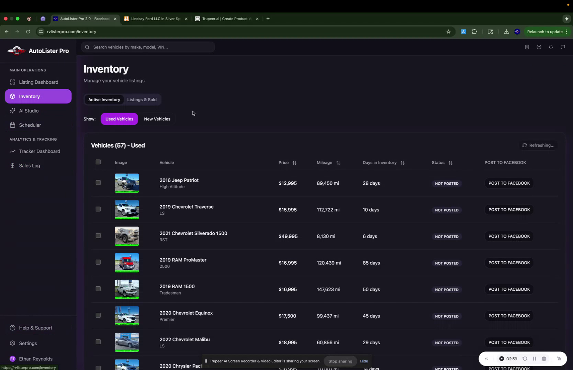Open the Scheduler panel
The image size is (573, 370).
point(30,125)
